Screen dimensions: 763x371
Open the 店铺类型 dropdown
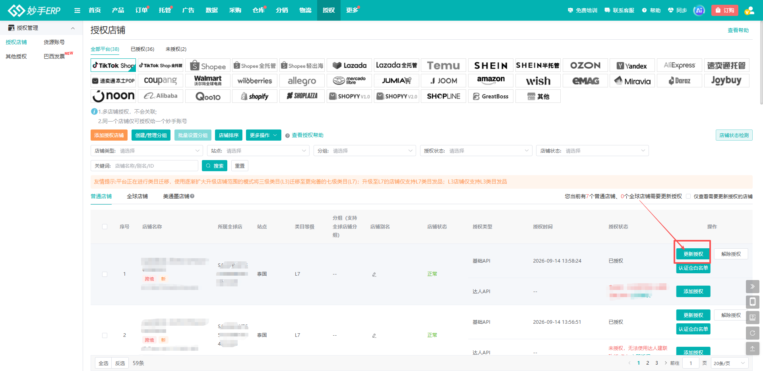(x=147, y=151)
